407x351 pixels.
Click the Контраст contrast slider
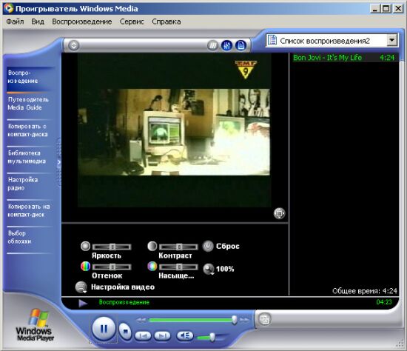[x=178, y=247]
